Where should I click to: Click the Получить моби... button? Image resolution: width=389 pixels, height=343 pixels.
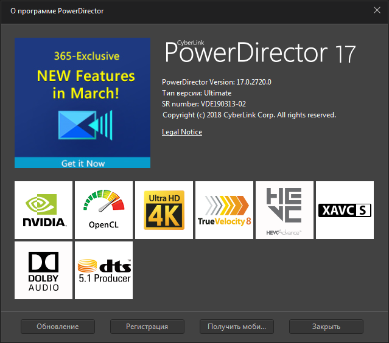[236, 327]
